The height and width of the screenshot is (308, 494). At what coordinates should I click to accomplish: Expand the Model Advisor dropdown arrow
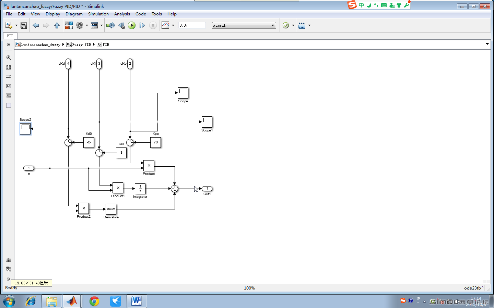[293, 25]
